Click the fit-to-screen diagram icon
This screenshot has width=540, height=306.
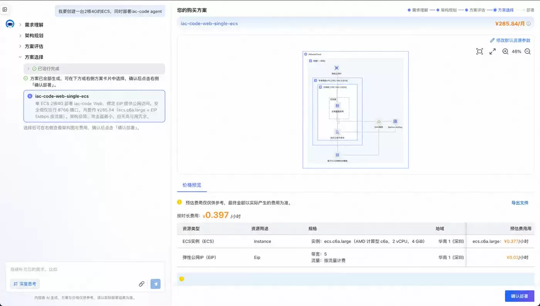[479, 52]
